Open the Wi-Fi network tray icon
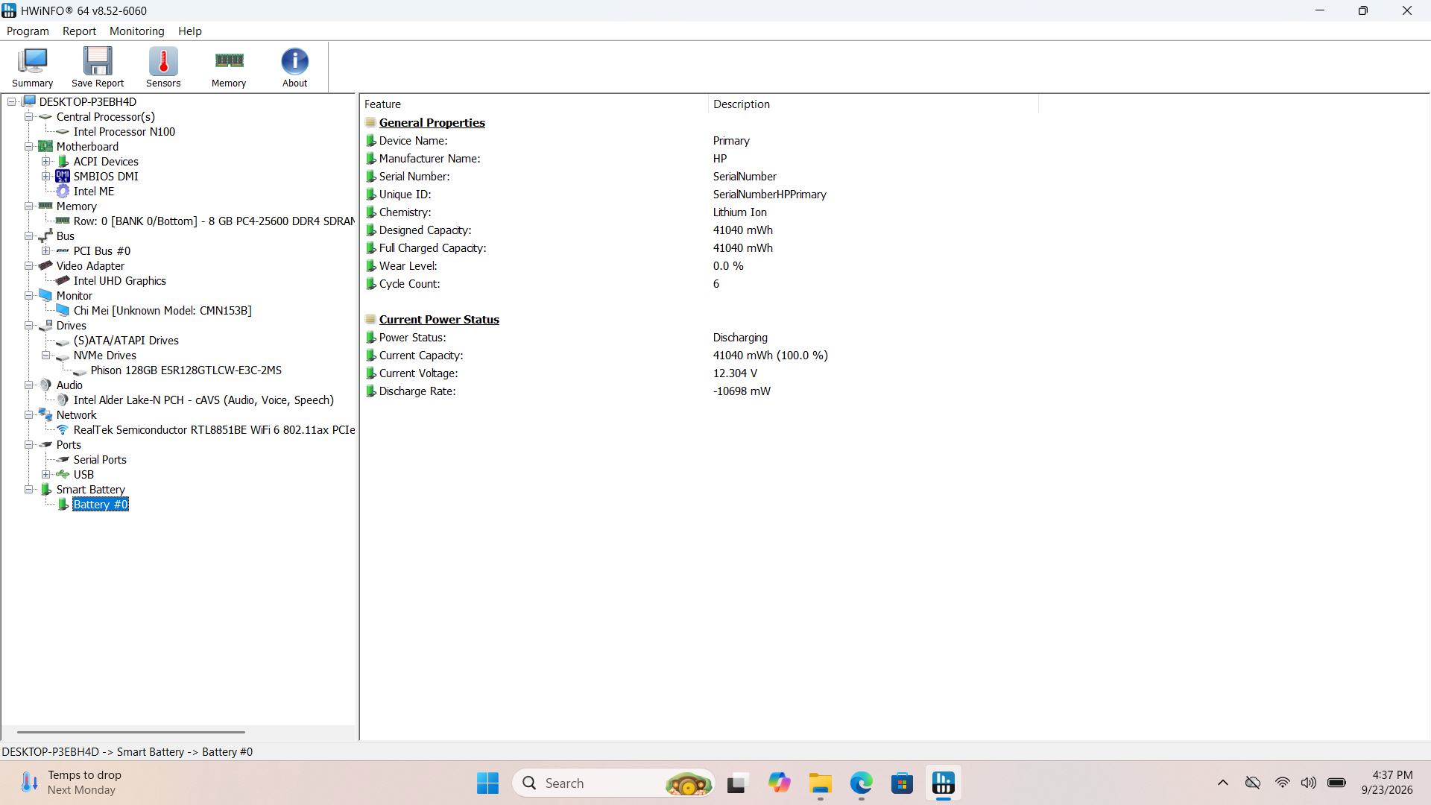 point(1282,783)
